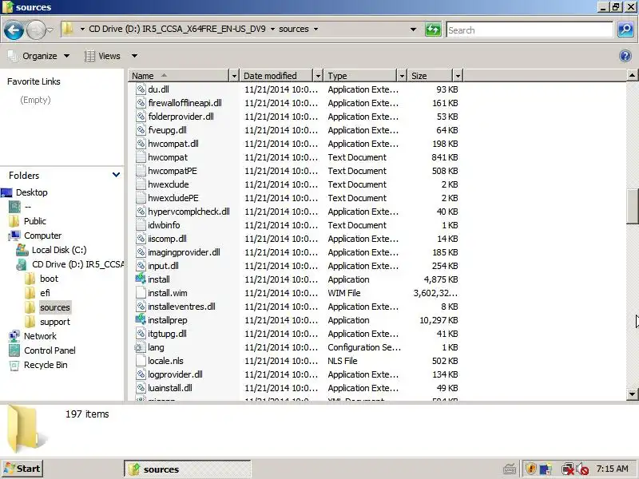639x479 pixels.
Task: Select logprovider.dll file name
Action: tap(175, 374)
